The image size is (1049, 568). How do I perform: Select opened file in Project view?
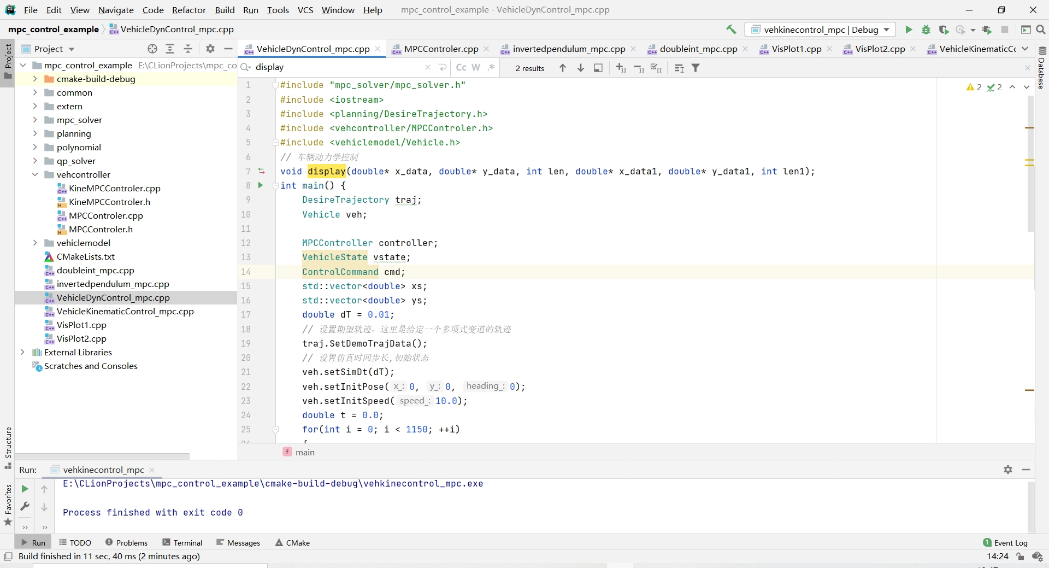[x=152, y=49]
